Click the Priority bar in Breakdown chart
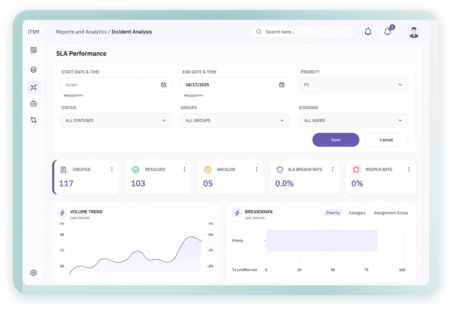Viewport: 452px width, 311px height. [x=322, y=241]
